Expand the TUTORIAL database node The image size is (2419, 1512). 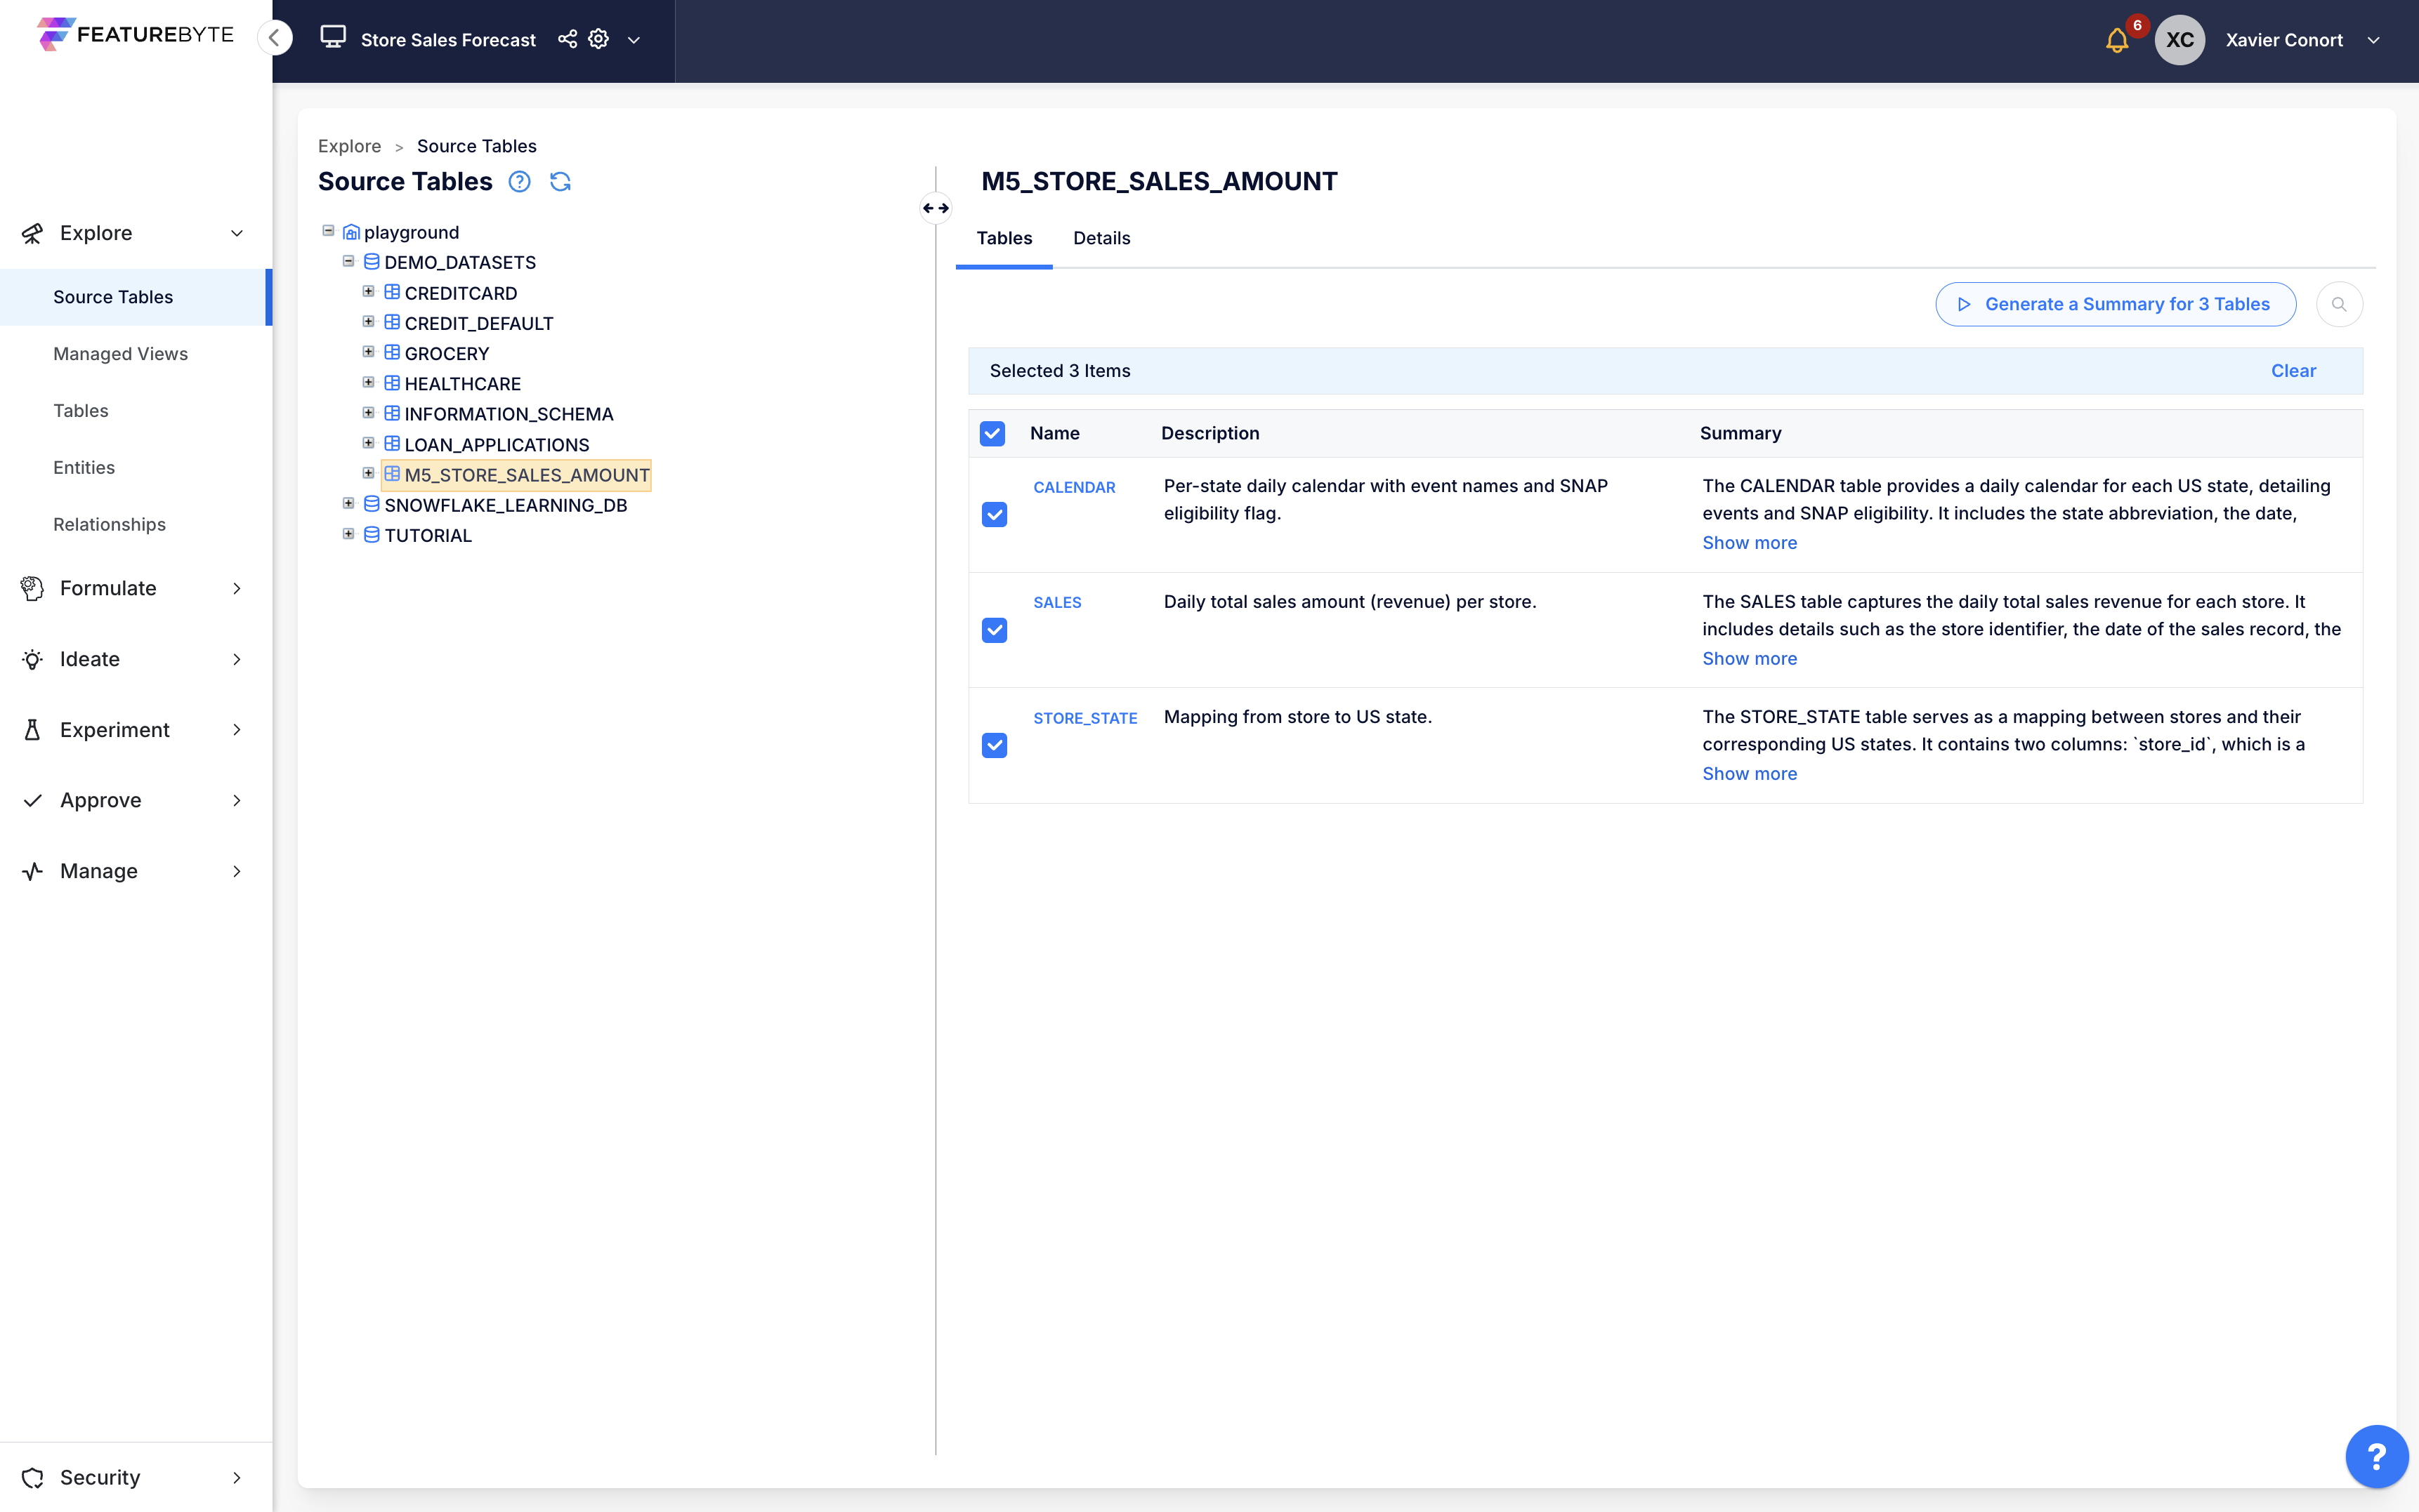(x=348, y=534)
